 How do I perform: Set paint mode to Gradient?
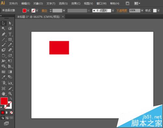(7, 113)
